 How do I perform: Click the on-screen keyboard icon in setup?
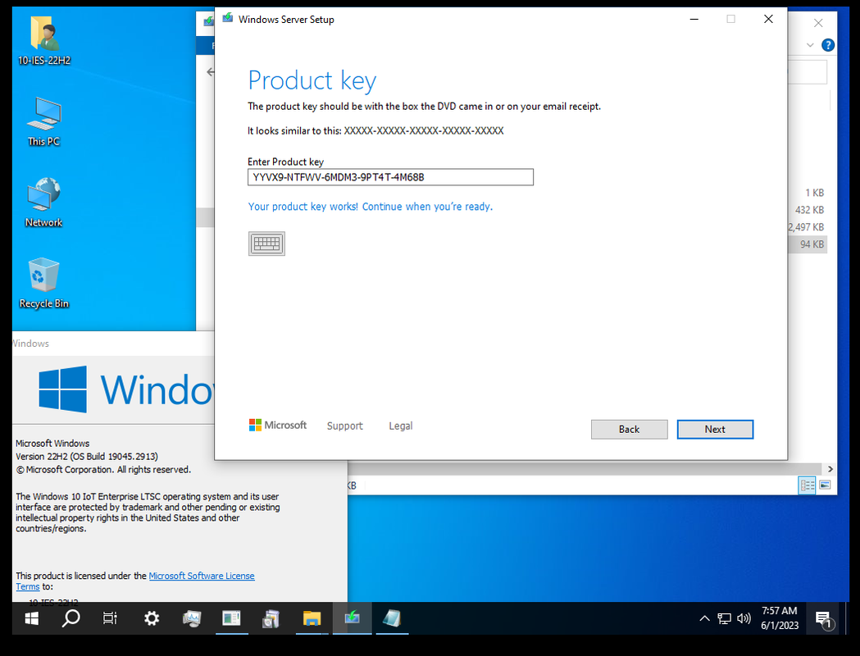pos(266,244)
